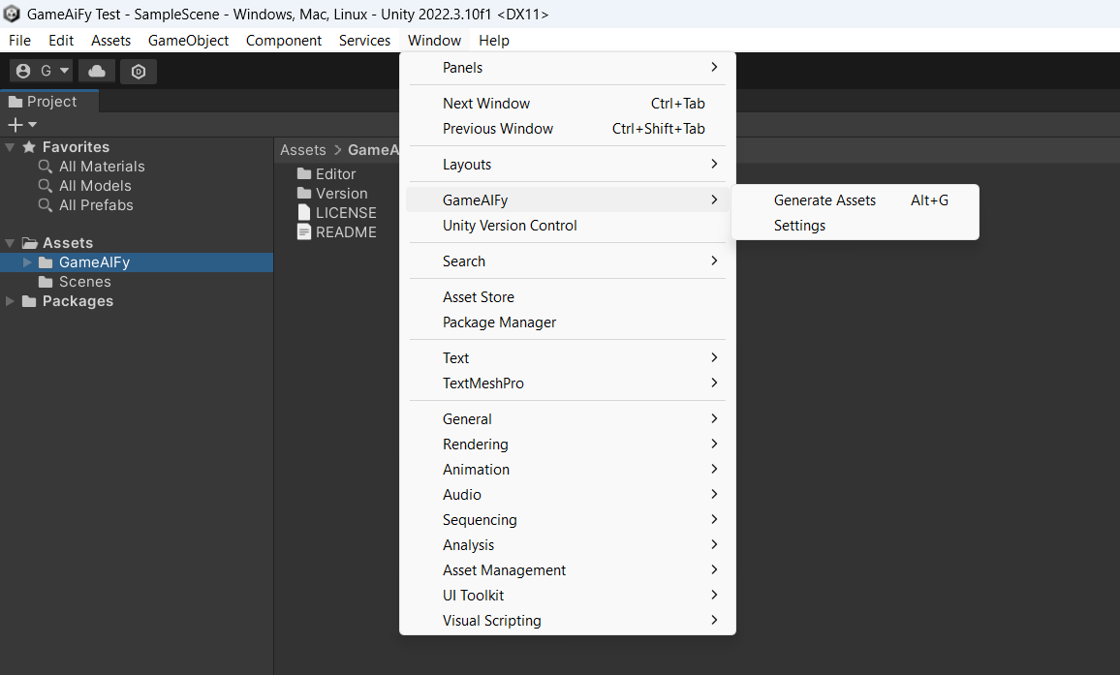The width and height of the screenshot is (1120, 675).
Task: Expand the Sequencing submenu
Action: point(568,520)
